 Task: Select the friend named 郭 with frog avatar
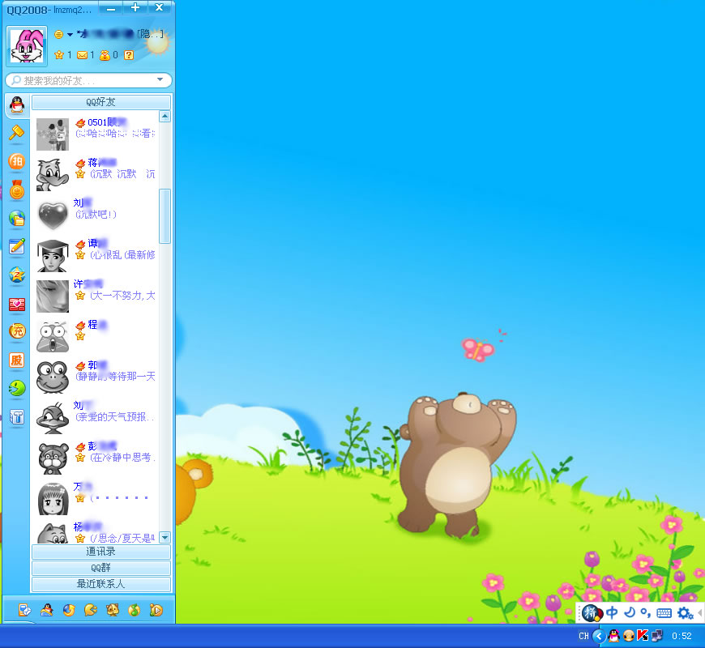(96, 377)
